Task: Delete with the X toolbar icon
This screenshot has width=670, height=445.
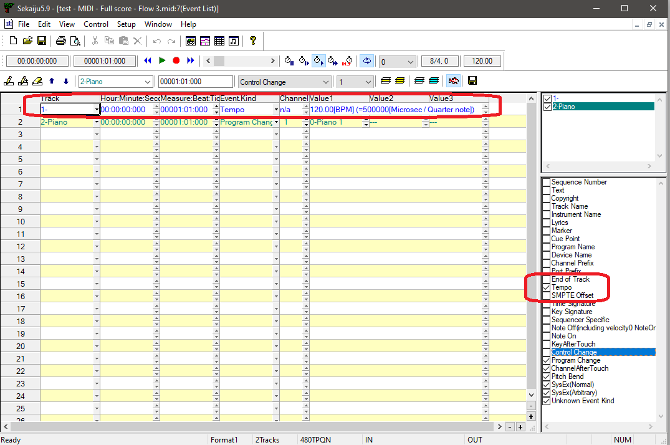Action: pos(137,41)
